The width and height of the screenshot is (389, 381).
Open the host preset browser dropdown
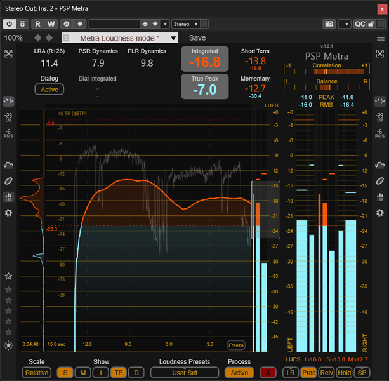[165, 24]
